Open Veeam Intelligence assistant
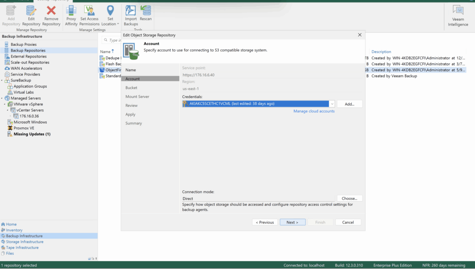Screen dimensions: 475x269 click(458, 16)
